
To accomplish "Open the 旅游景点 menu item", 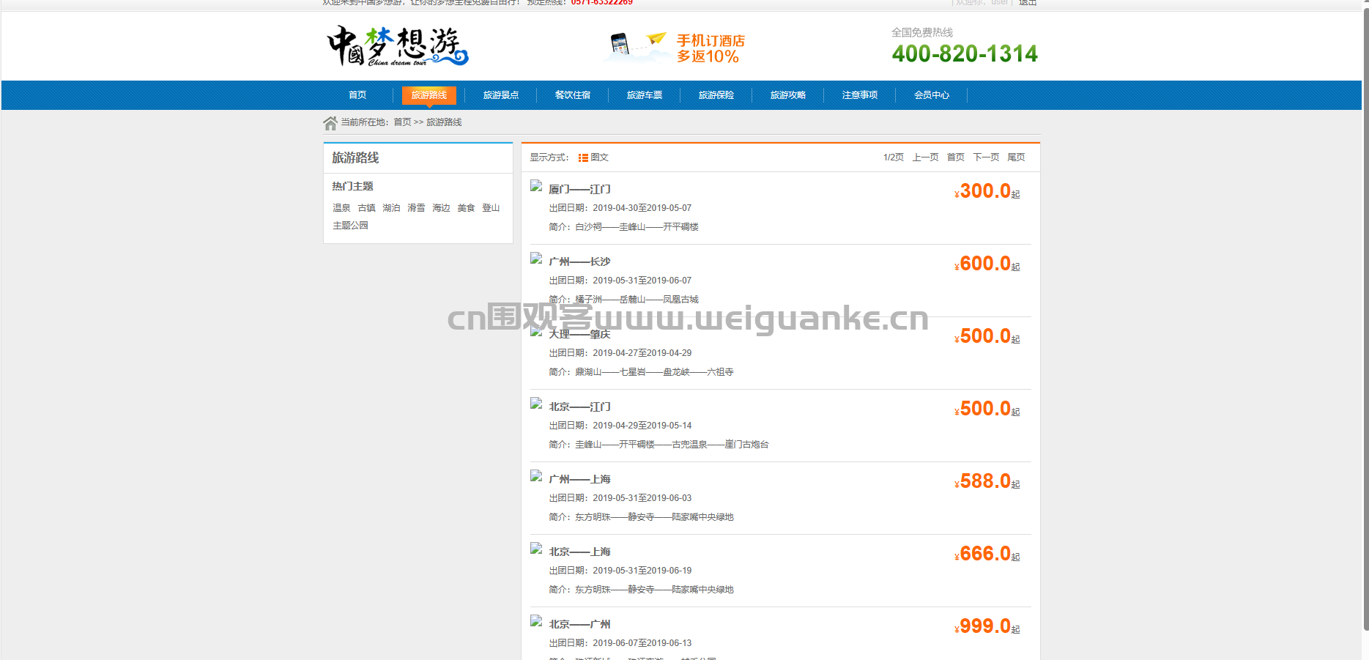I will pos(501,95).
